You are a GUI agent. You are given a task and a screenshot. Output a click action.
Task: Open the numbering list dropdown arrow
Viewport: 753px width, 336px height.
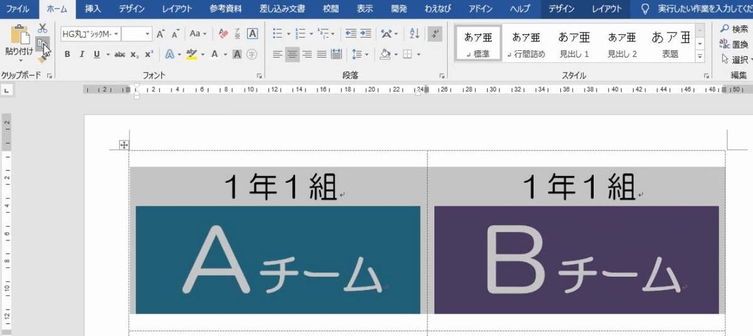[x=311, y=34]
